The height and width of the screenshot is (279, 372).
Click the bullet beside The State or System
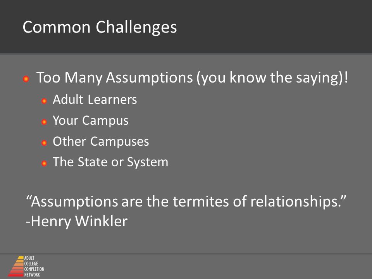(x=44, y=164)
